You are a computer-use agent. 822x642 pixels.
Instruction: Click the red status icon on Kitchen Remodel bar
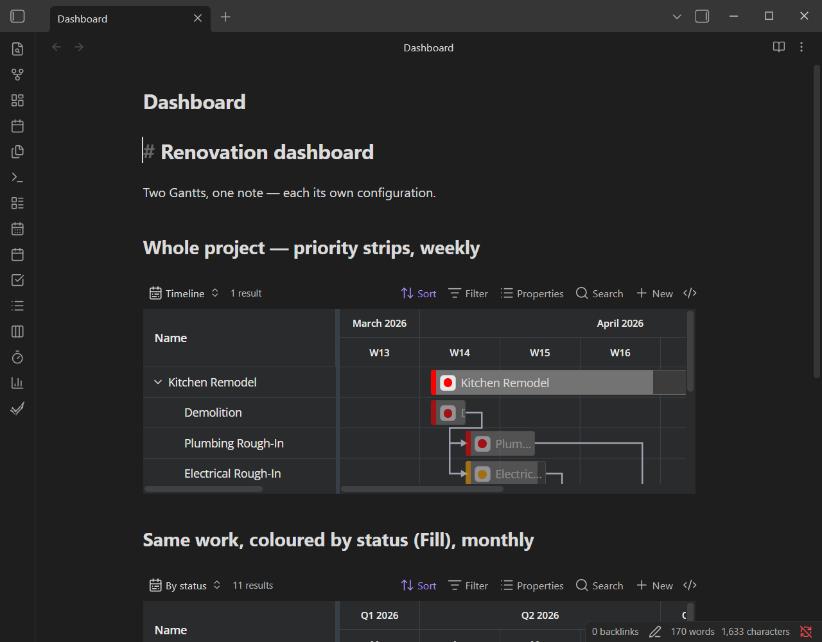(448, 383)
